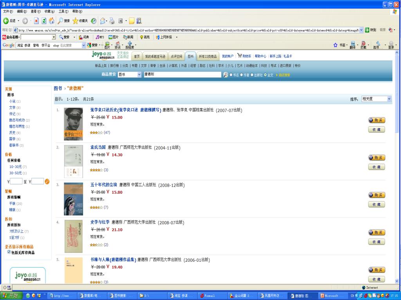Select the 书名 radio button
This screenshot has height=300, width=401.
[231, 75]
